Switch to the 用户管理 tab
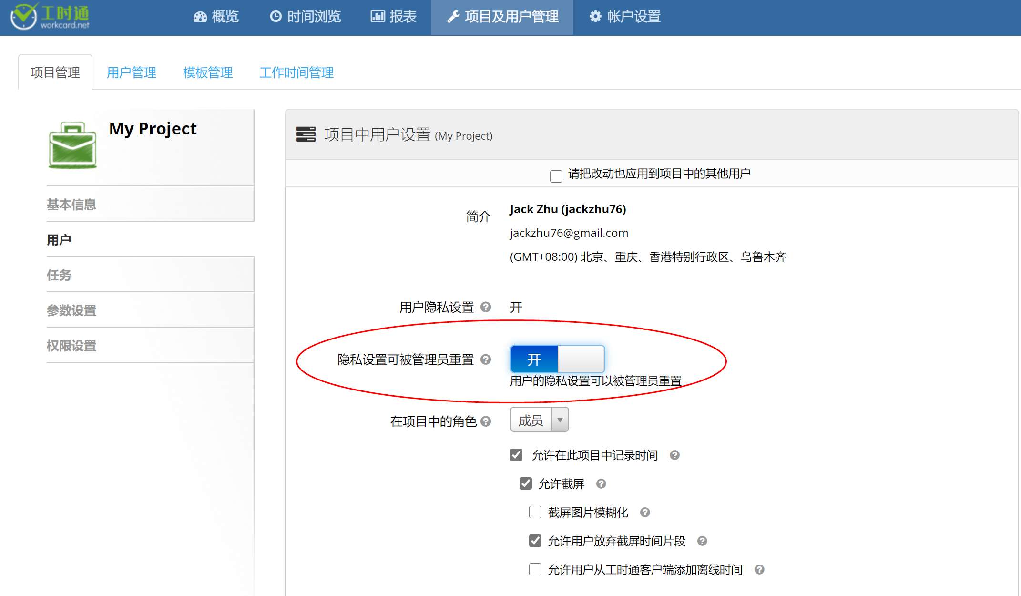Viewport: 1021px width, 596px height. pos(132,72)
